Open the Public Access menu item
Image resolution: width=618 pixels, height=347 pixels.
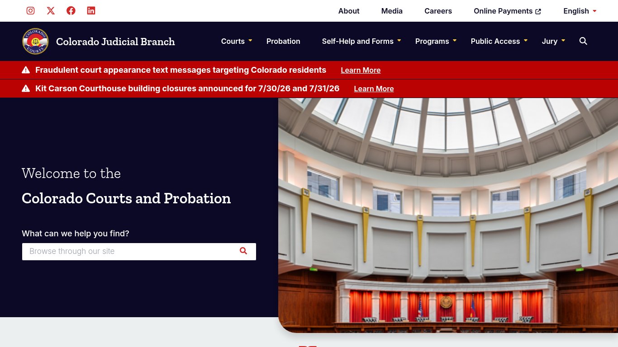point(495,41)
